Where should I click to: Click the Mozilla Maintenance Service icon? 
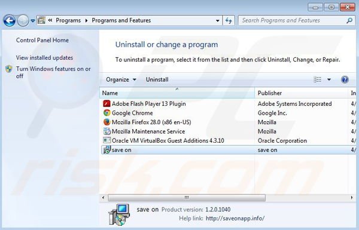pos(107,131)
